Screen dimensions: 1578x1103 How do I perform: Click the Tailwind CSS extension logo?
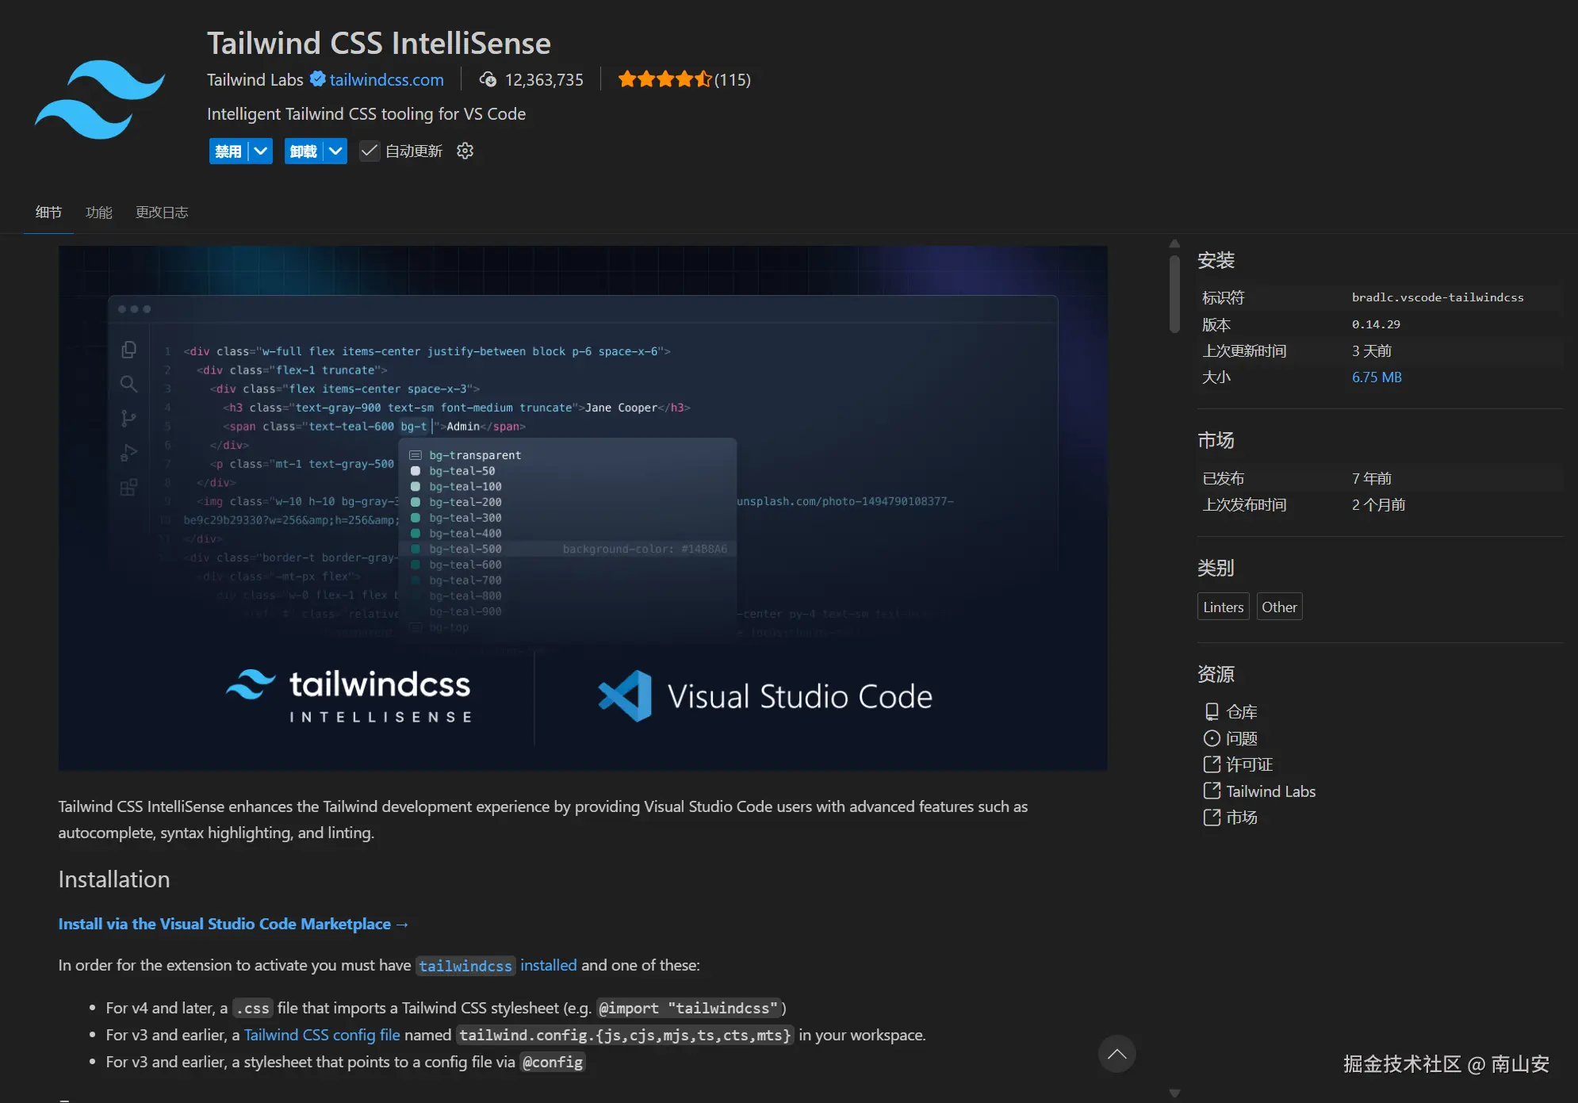[100, 99]
